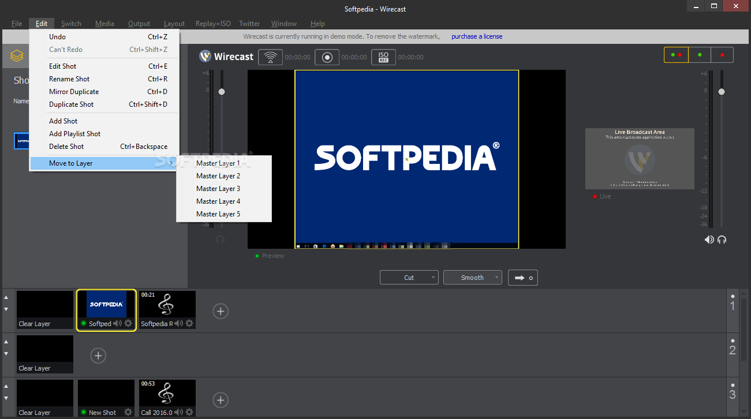Open the Switch menu

[x=71, y=24]
